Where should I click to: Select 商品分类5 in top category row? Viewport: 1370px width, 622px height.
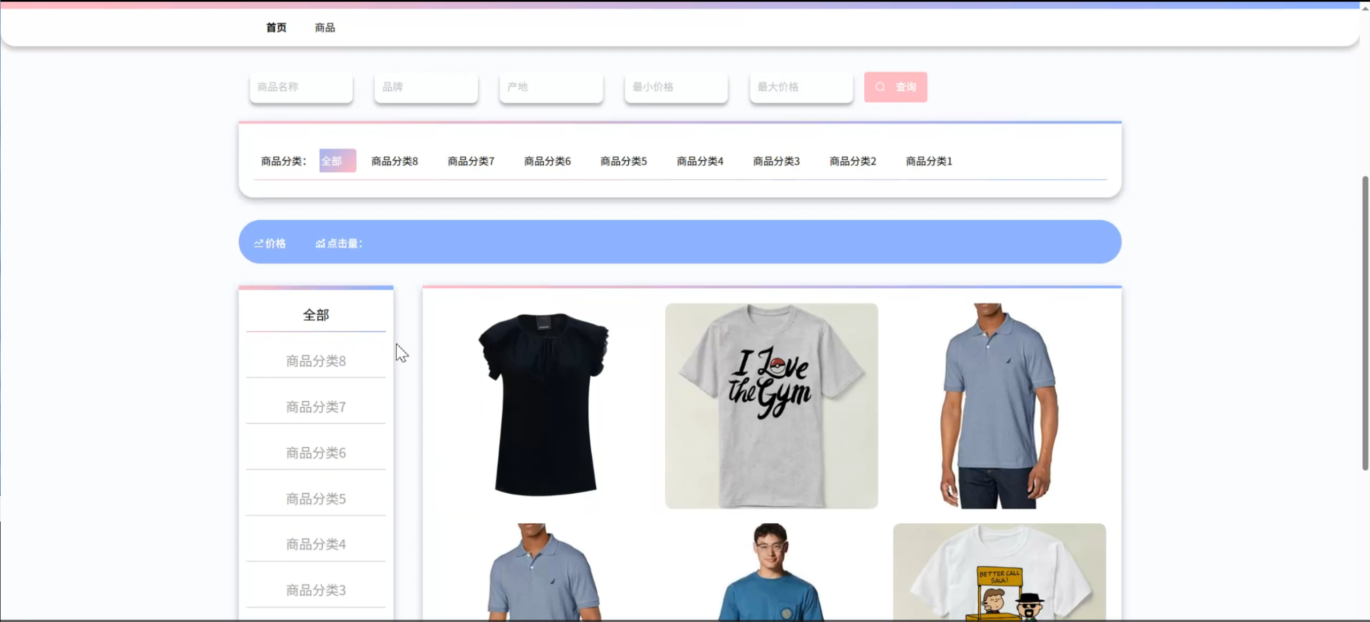(x=623, y=161)
